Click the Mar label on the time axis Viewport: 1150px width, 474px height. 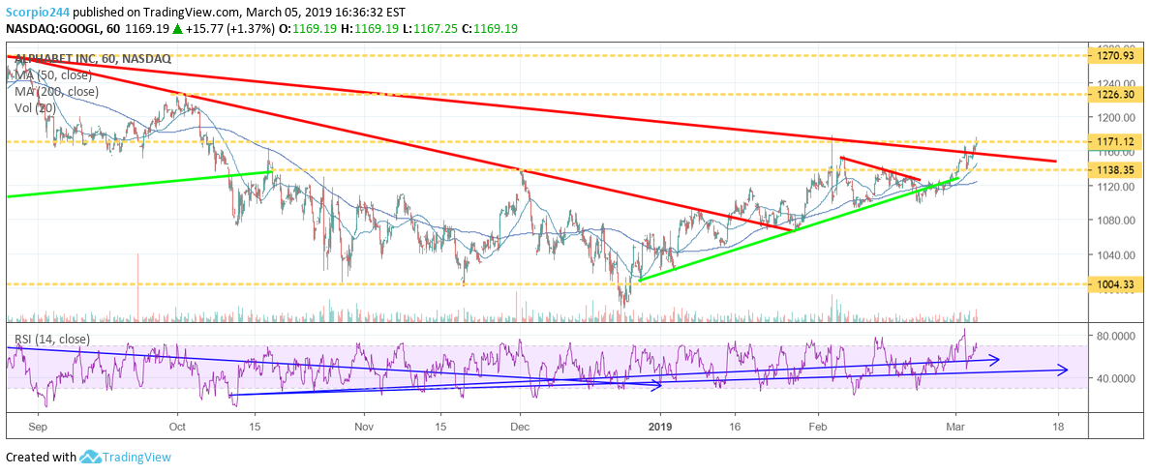[x=955, y=426]
